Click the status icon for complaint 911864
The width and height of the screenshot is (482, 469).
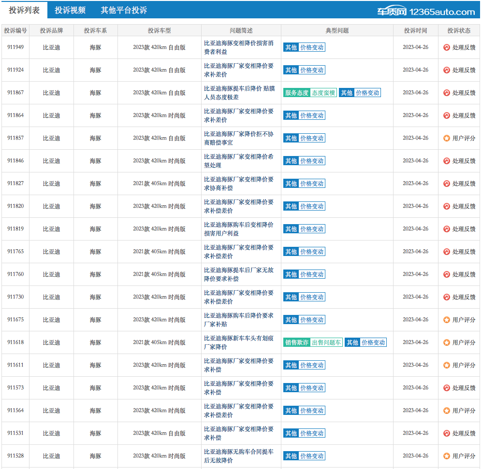[447, 115]
